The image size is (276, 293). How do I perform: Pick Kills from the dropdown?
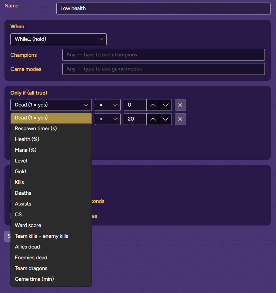(x=51, y=182)
